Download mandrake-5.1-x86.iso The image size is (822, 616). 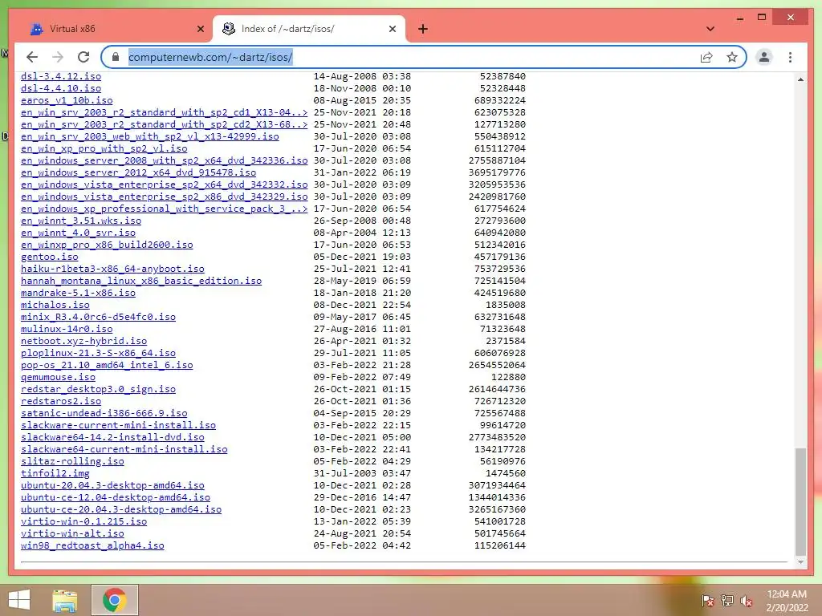click(x=78, y=294)
